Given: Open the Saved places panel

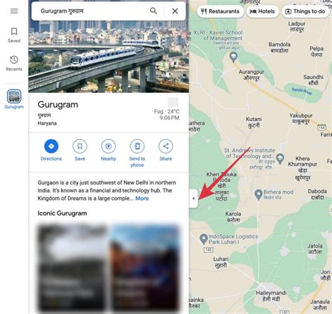Looking at the screenshot, I should click(14, 35).
